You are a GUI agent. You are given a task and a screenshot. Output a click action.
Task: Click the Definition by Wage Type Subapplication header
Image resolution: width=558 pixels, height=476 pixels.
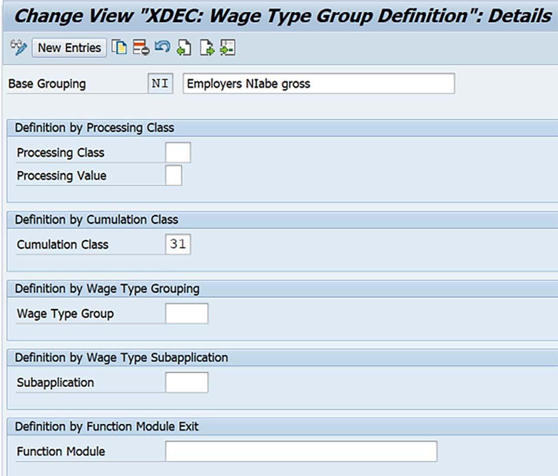click(121, 357)
